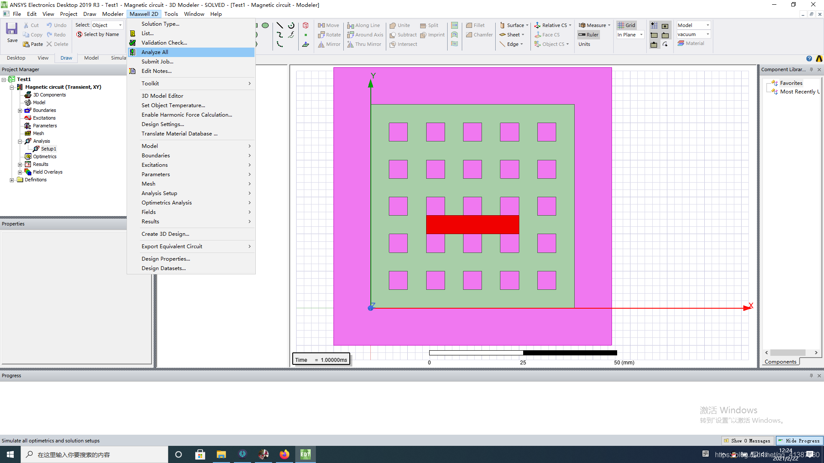
Task: Select Validation Check... menu entry
Action: click(x=191, y=43)
